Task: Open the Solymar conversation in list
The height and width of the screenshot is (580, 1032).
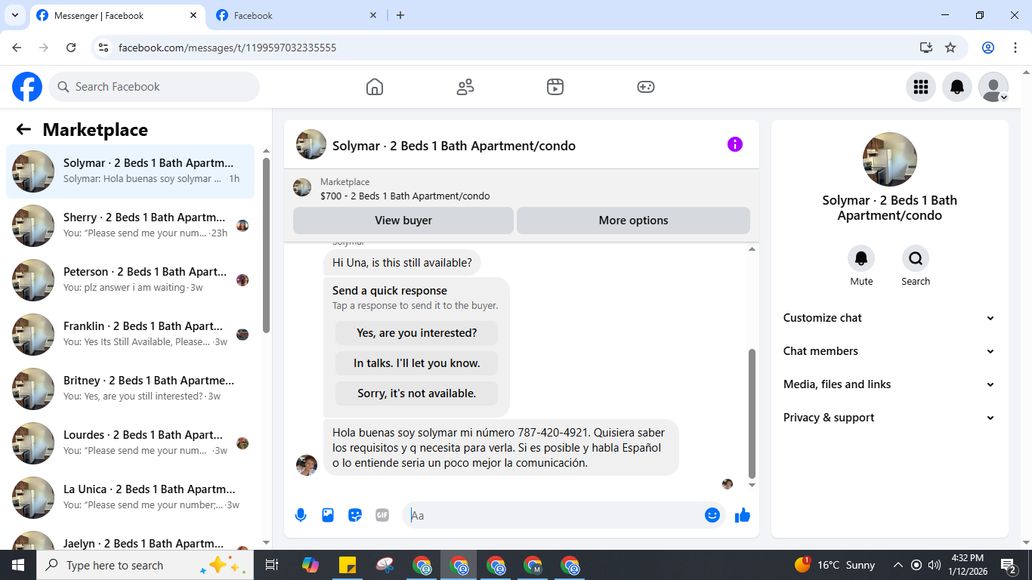Action: click(131, 171)
